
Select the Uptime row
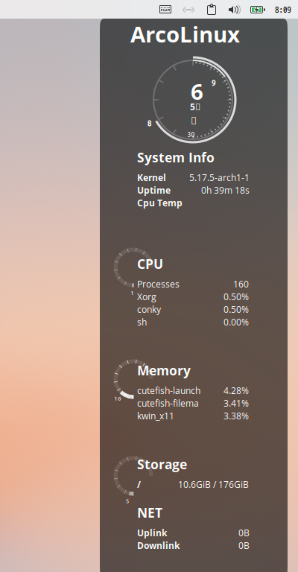click(193, 191)
